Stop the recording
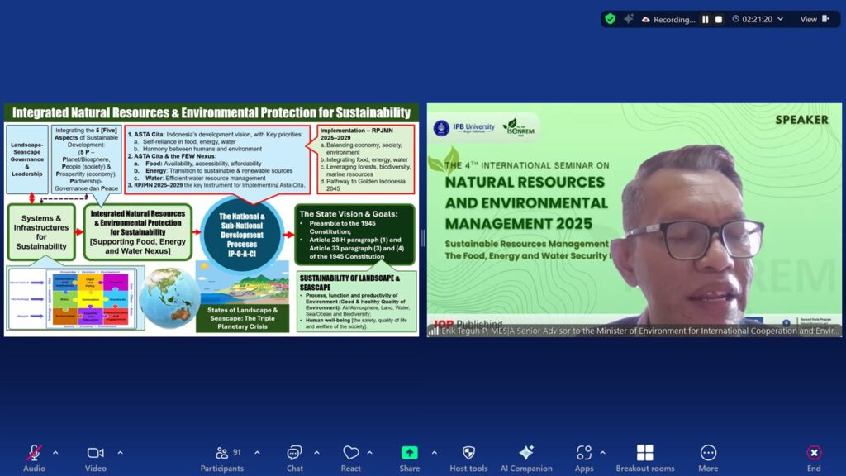This screenshot has width=846, height=476. tap(719, 19)
